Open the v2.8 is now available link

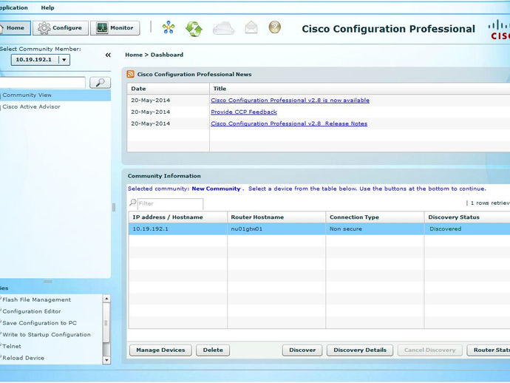click(x=290, y=101)
